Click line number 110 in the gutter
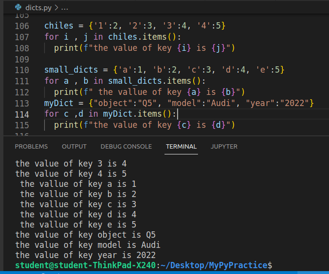The height and width of the screenshot is (274, 329). pyautogui.click(x=22, y=70)
